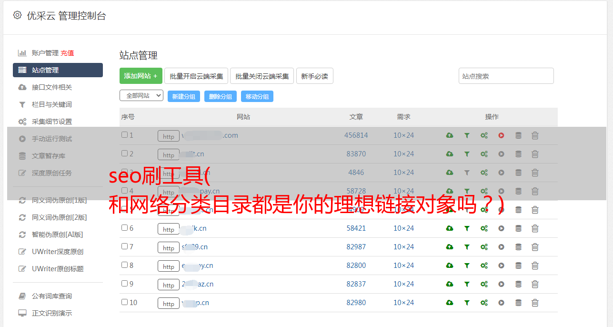The width and height of the screenshot is (613, 327).
Task: Open 账户管理 in the sidebar
Action: 45,53
